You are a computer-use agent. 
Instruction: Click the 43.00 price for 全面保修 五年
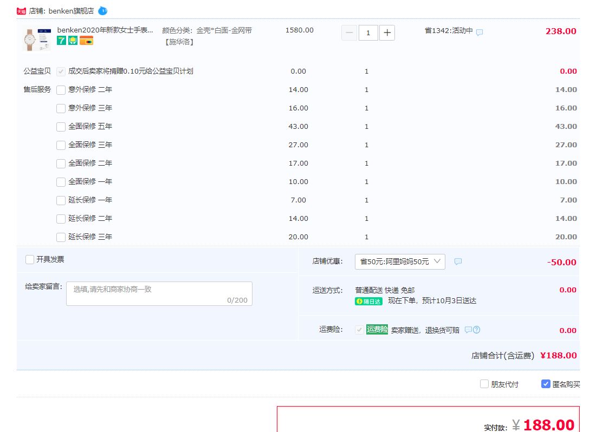click(x=299, y=127)
